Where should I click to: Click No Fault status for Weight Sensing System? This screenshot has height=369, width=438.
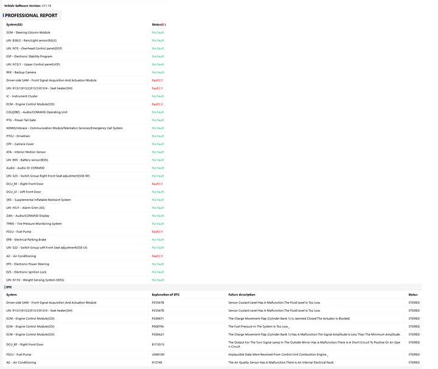click(x=158, y=280)
